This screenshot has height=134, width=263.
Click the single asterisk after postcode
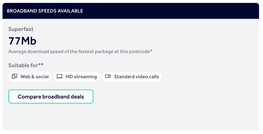point(151,51)
